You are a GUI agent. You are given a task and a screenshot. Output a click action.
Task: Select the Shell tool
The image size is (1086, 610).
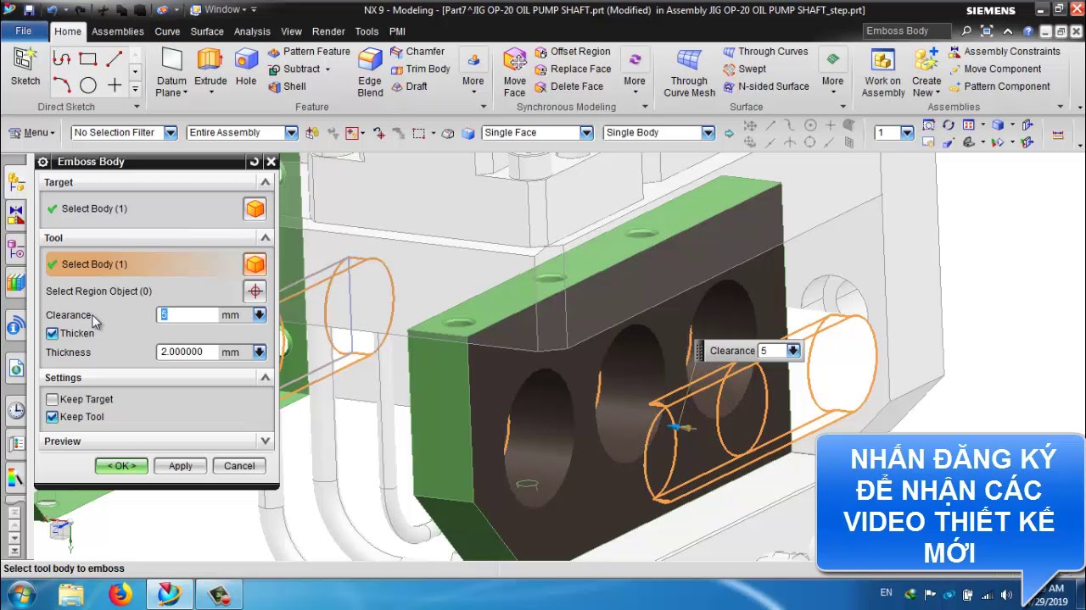[287, 86]
